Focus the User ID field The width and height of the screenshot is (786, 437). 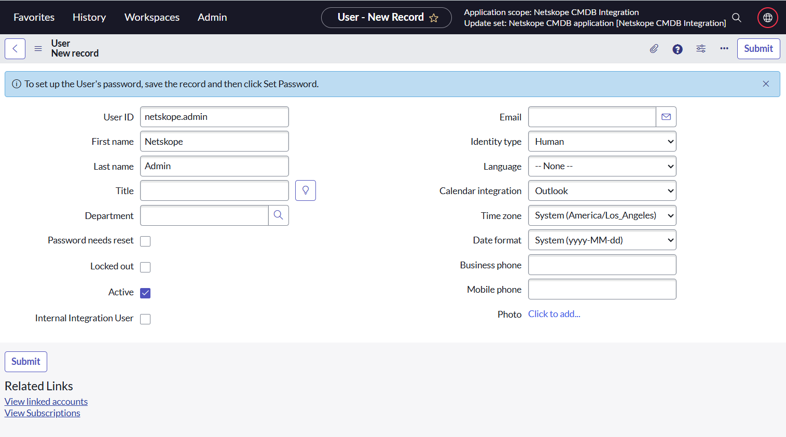214,117
